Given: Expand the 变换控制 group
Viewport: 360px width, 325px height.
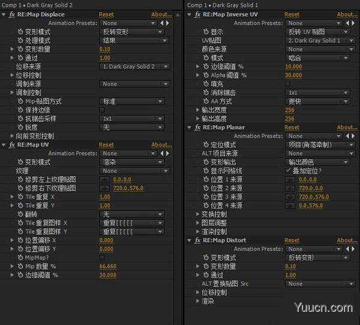Looking at the screenshot, I should coord(197,214).
